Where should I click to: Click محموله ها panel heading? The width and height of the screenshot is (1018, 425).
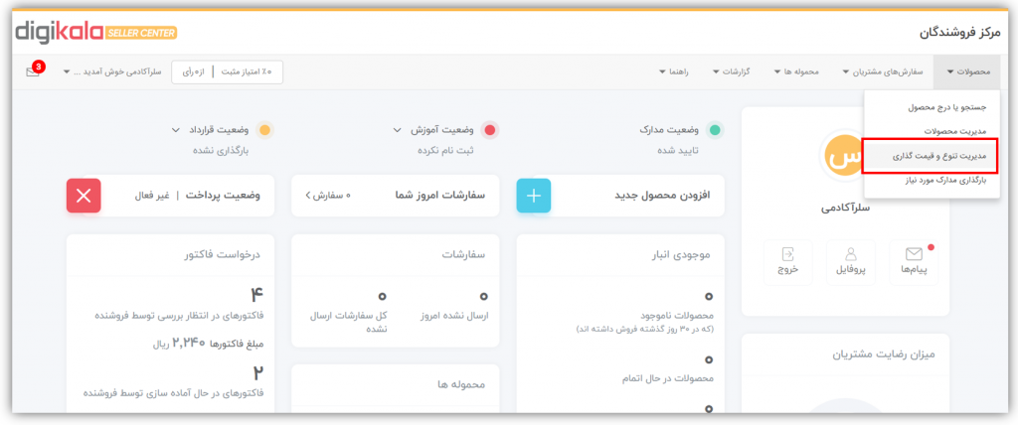click(x=460, y=384)
